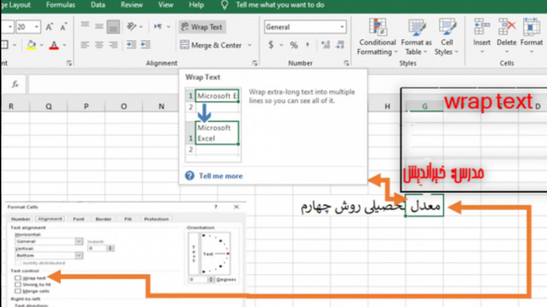Screen dimensions: 547x307
Task: Click the Increase Decimal icon
Action: click(x=326, y=44)
